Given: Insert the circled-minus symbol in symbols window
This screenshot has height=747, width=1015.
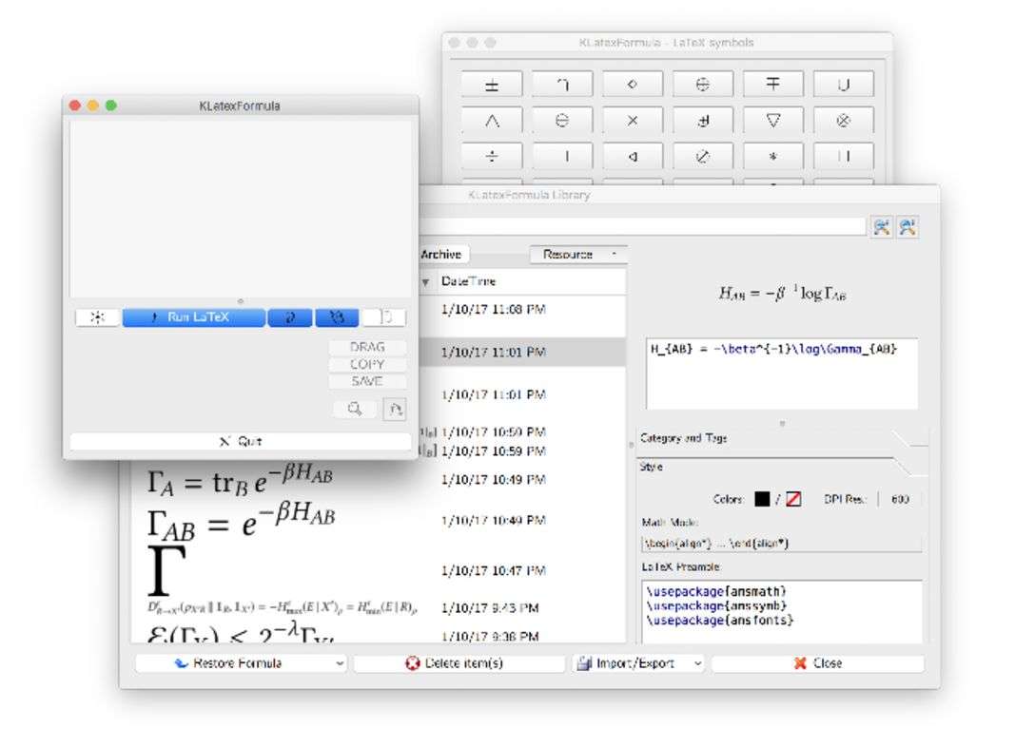Looking at the screenshot, I should pyautogui.click(x=562, y=121).
